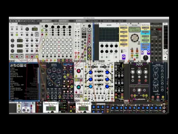This screenshot has width=178, height=134.
Task: Click the Log out toolbar button
Action: pyautogui.click(x=121, y=21)
